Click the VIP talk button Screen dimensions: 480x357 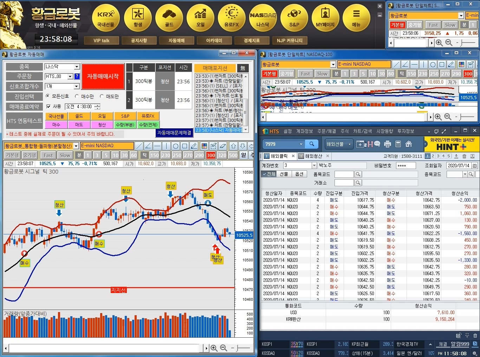click(x=102, y=40)
